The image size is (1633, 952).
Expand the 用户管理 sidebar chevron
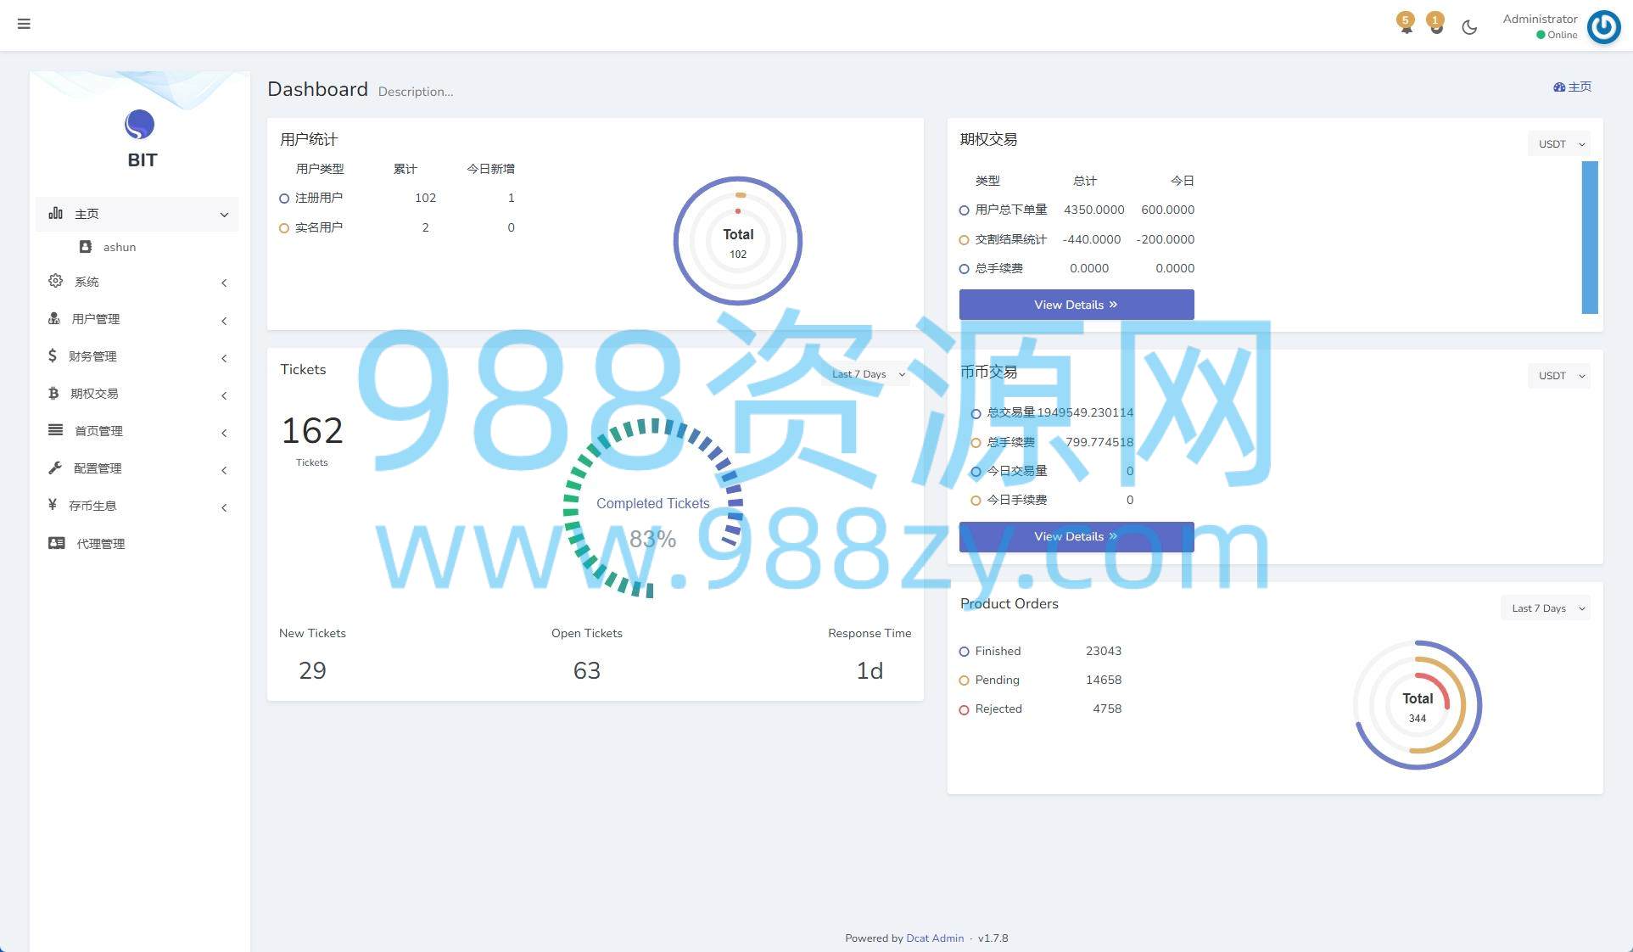(224, 321)
